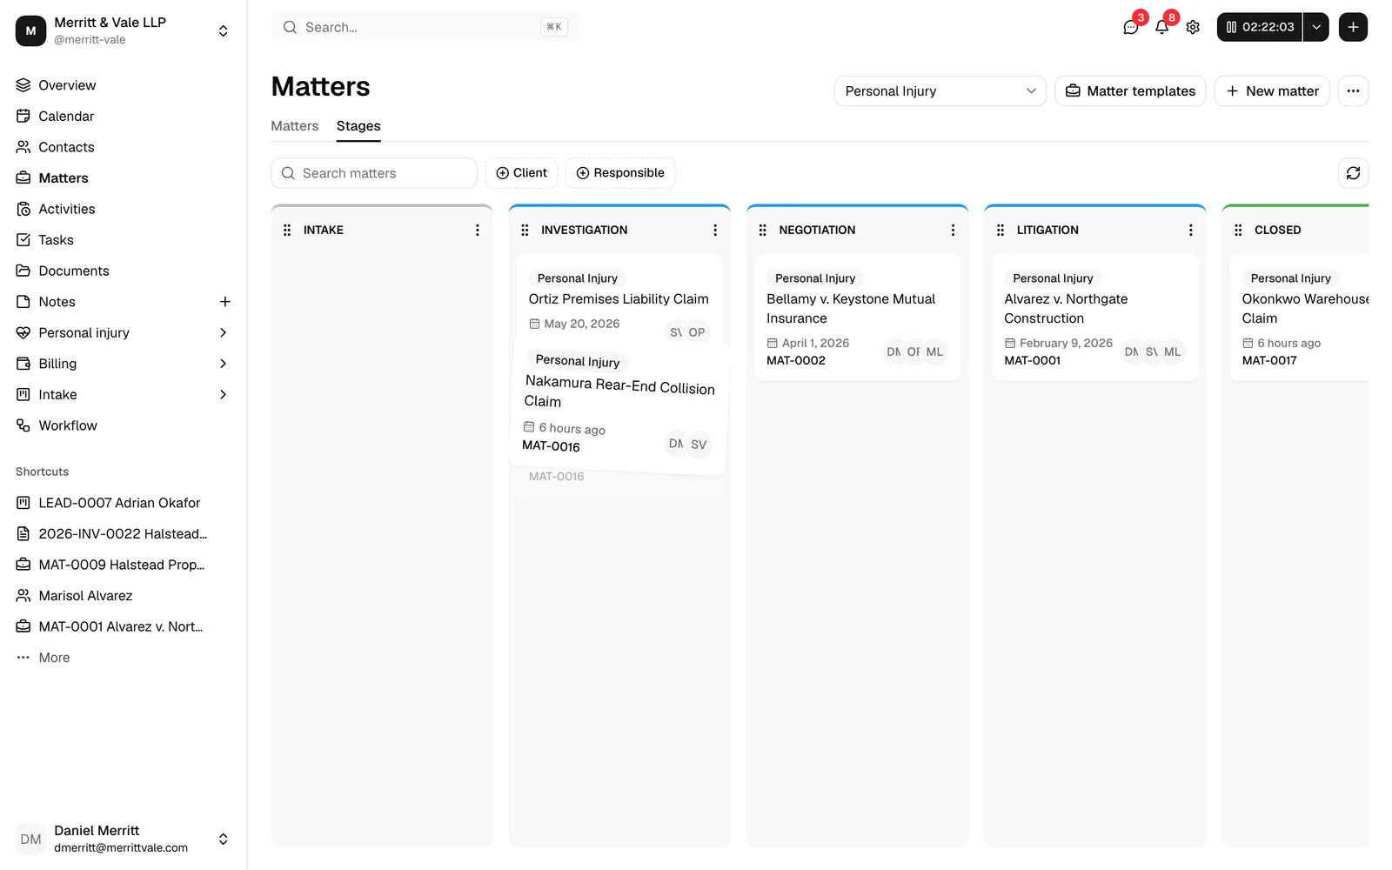This screenshot has height=870, width=1392.
Task: Open shortcut MAT-0001 Alvarez v. Nort
Action: tap(123, 626)
